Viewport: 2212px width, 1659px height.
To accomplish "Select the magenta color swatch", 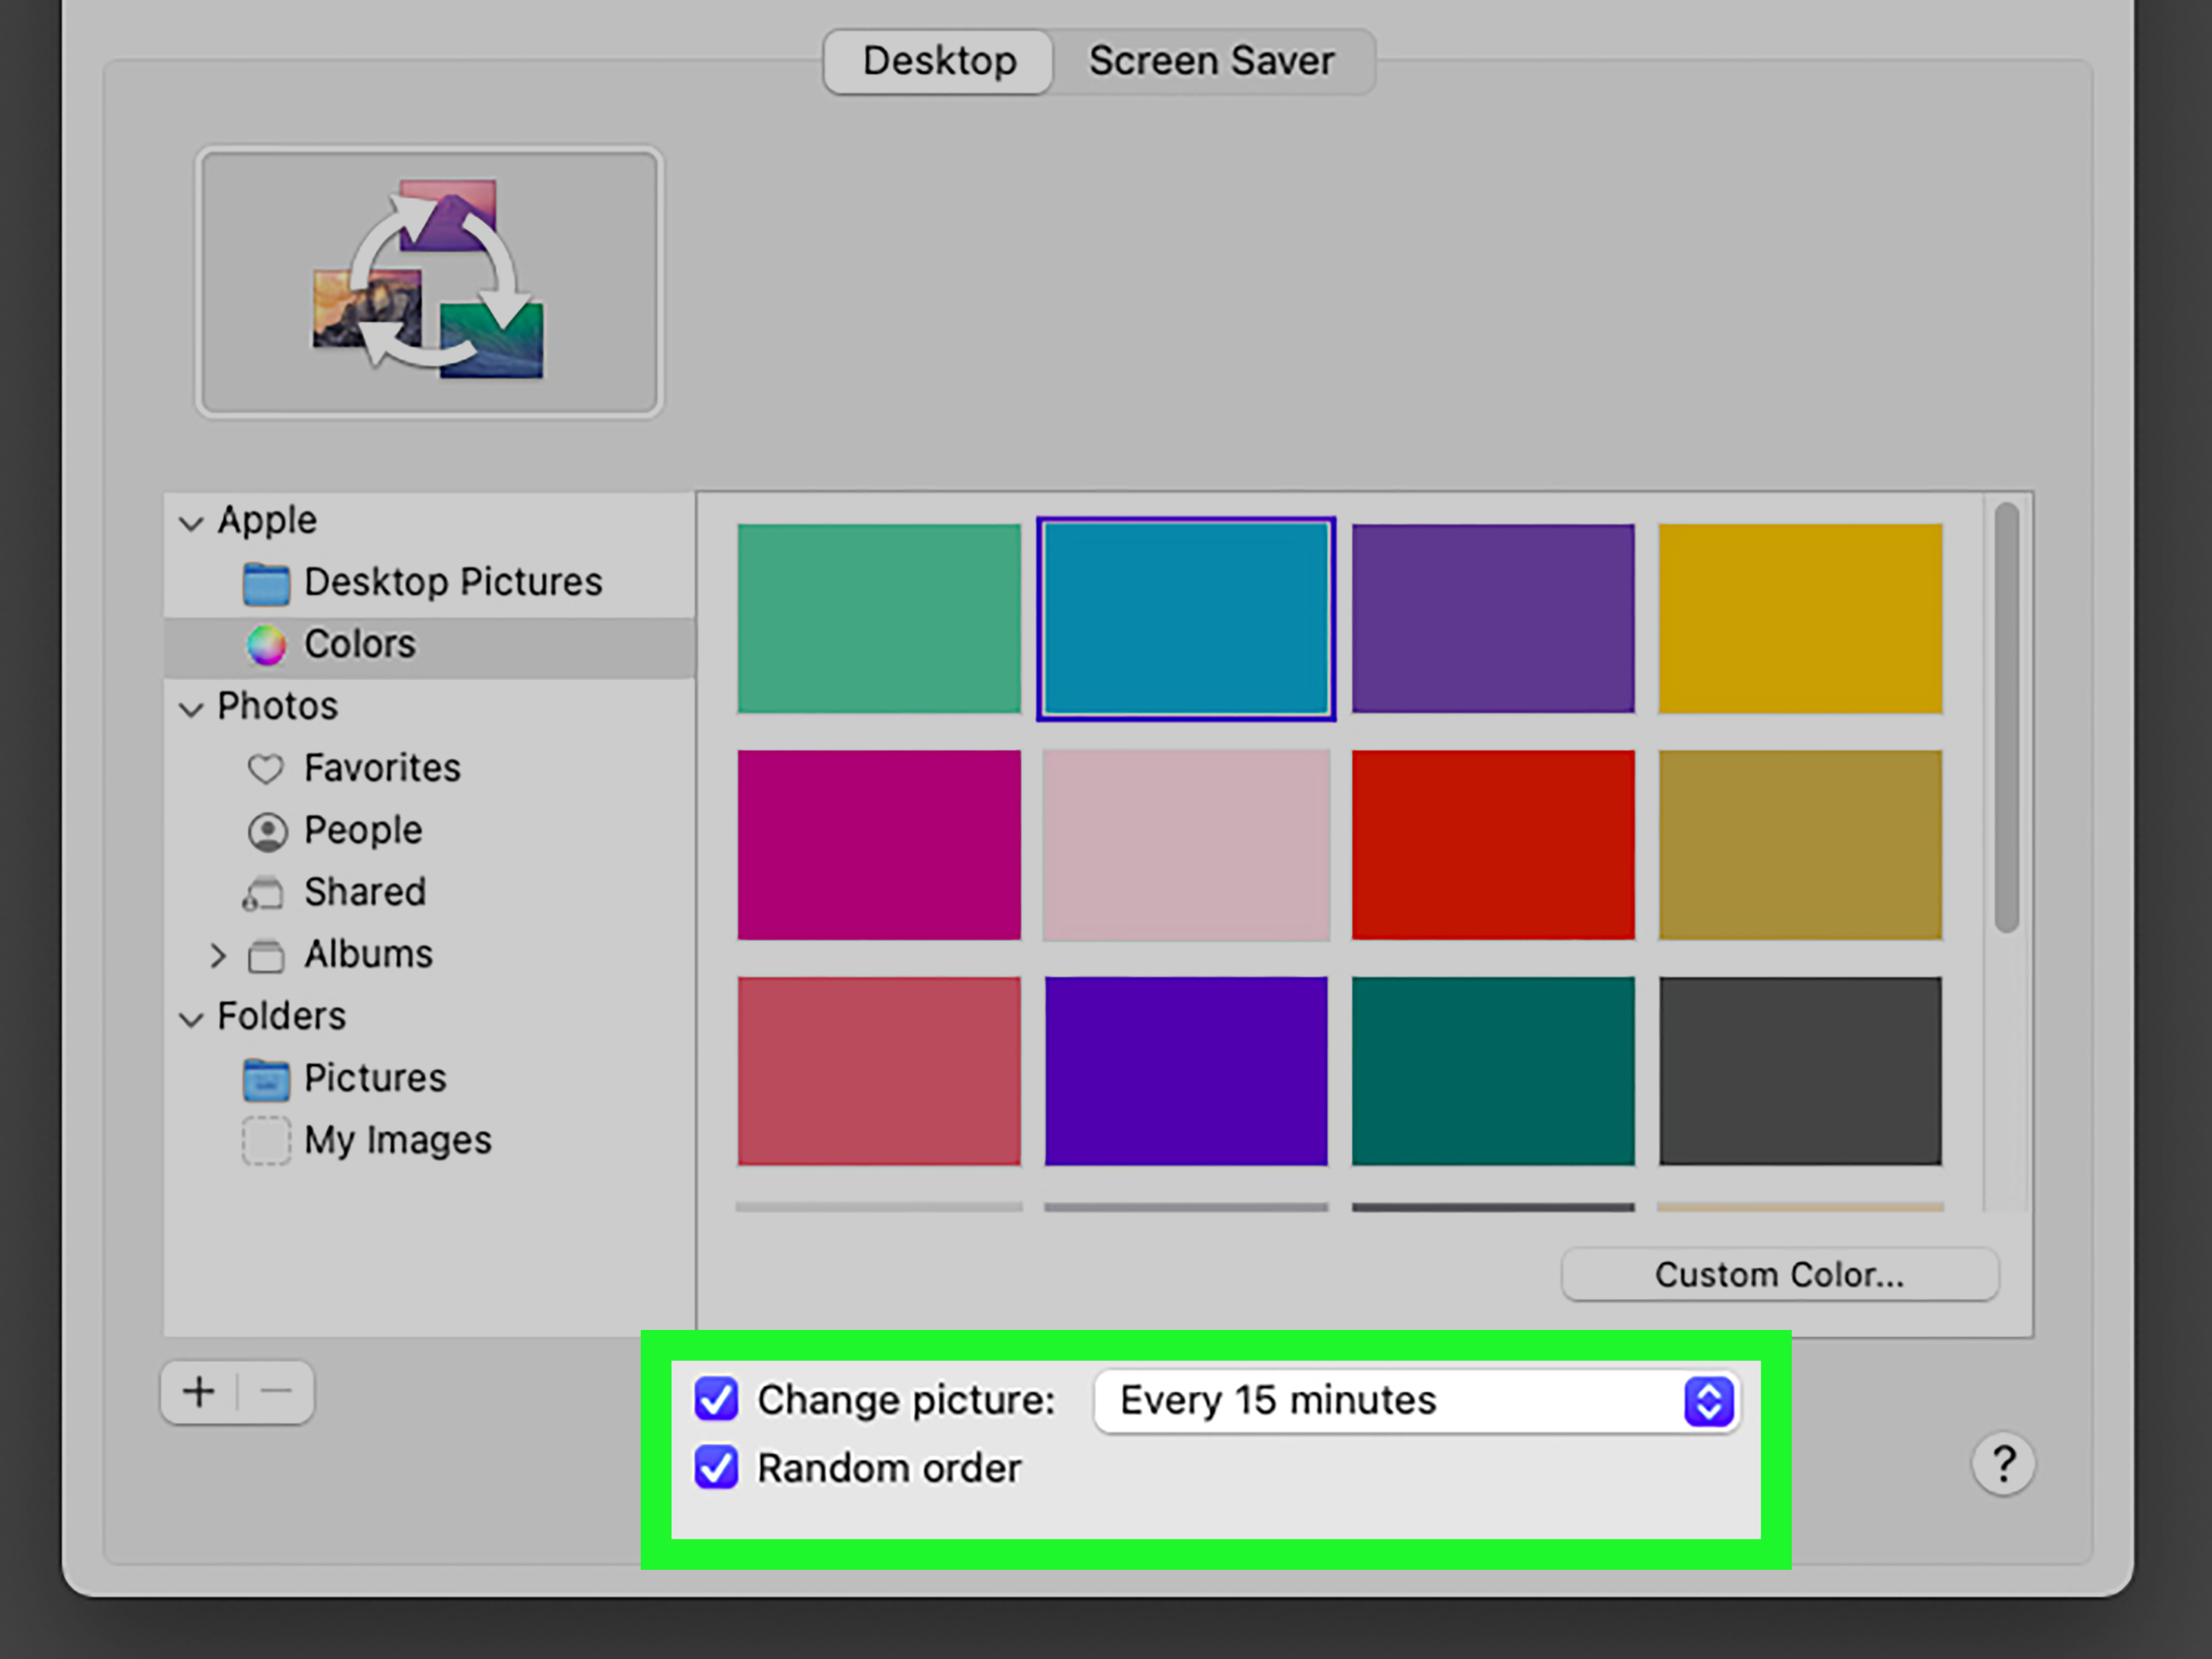I will point(879,845).
